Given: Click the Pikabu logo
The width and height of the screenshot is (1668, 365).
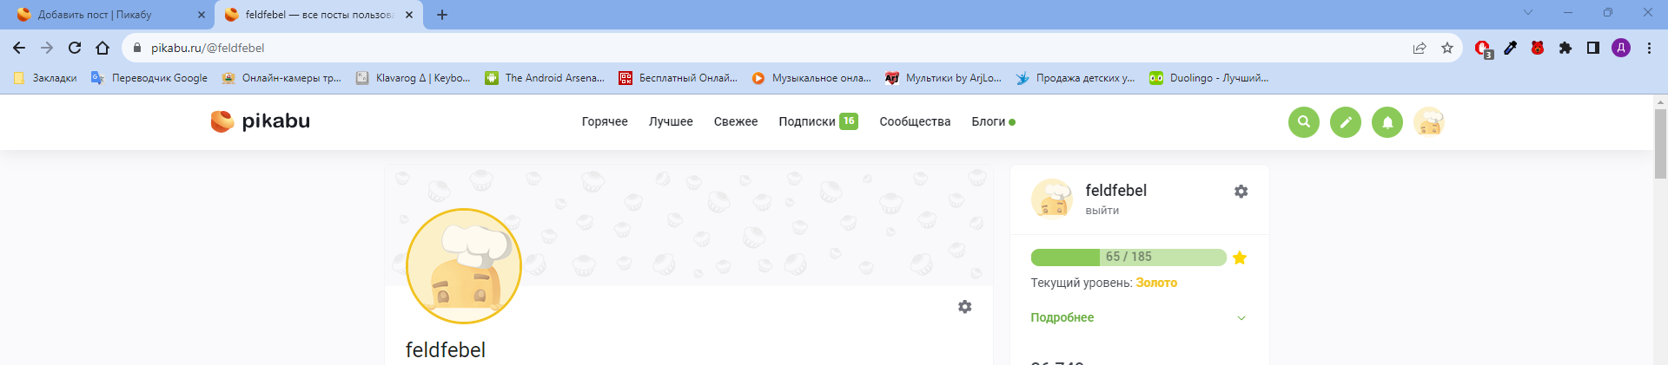Looking at the screenshot, I should coord(261,121).
